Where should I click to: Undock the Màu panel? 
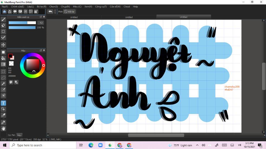(x=41, y=50)
